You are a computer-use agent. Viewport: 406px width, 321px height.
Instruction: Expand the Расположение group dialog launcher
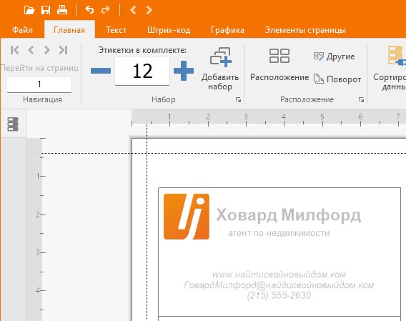coord(361,100)
